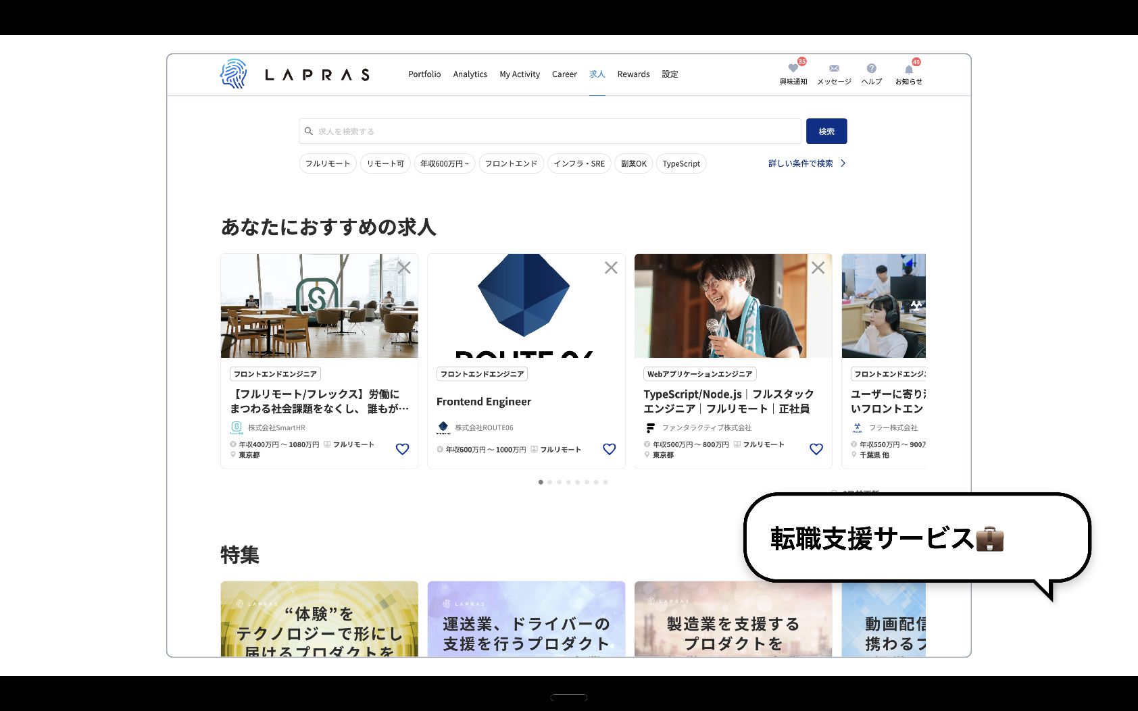Viewport: 1138px width, 711px height.
Task: Open the Analytics menu item
Action: coord(470,74)
